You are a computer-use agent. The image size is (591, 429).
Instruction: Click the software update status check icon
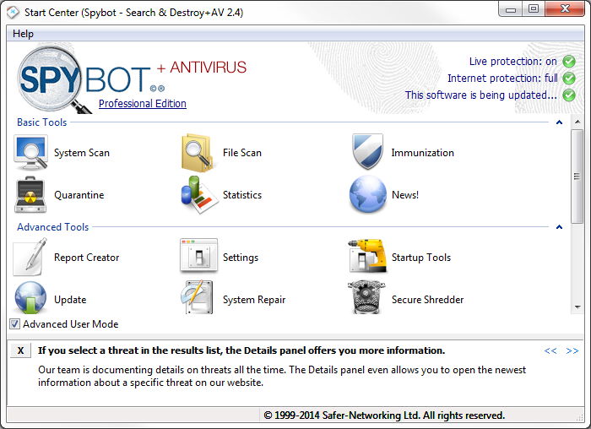coord(569,95)
